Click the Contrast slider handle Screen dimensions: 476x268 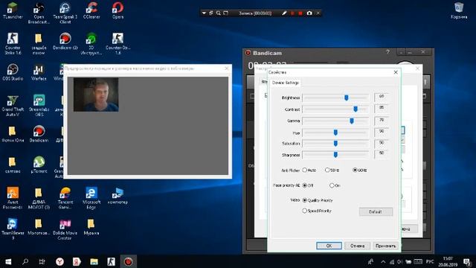(356, 109)
